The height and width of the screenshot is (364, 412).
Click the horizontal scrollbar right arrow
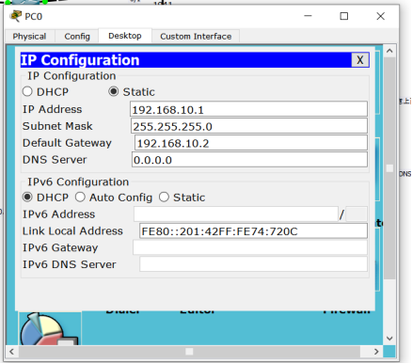coord(376,352)
